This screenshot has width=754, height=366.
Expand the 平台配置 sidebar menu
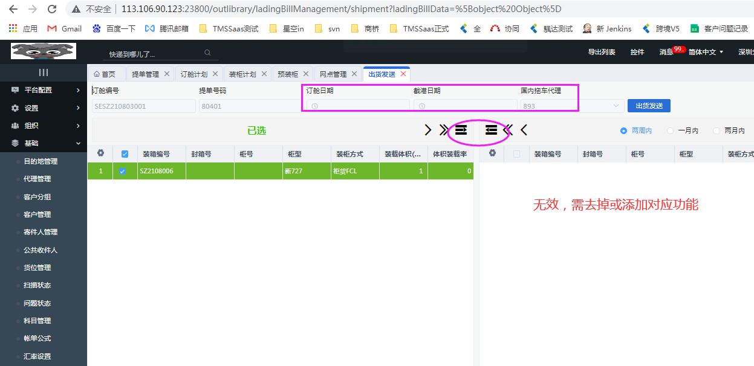click(44, 90)
